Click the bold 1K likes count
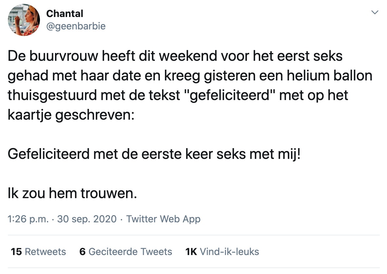This screenshot has height=274, width=387. point(191,251)
